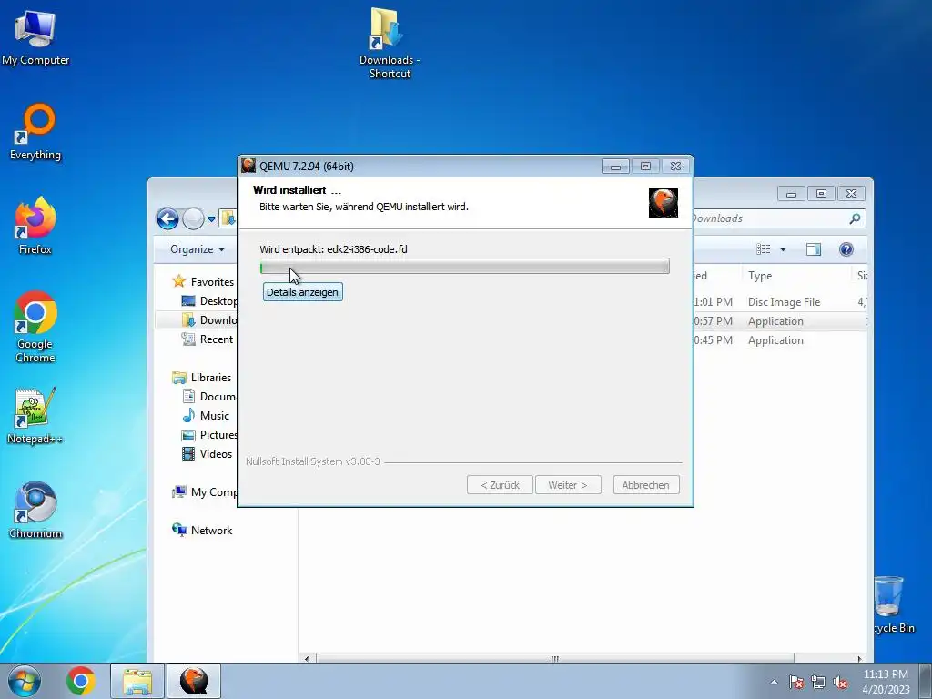
Task: Select the Application row dated 0:57 PM
Action: [780, 321]
